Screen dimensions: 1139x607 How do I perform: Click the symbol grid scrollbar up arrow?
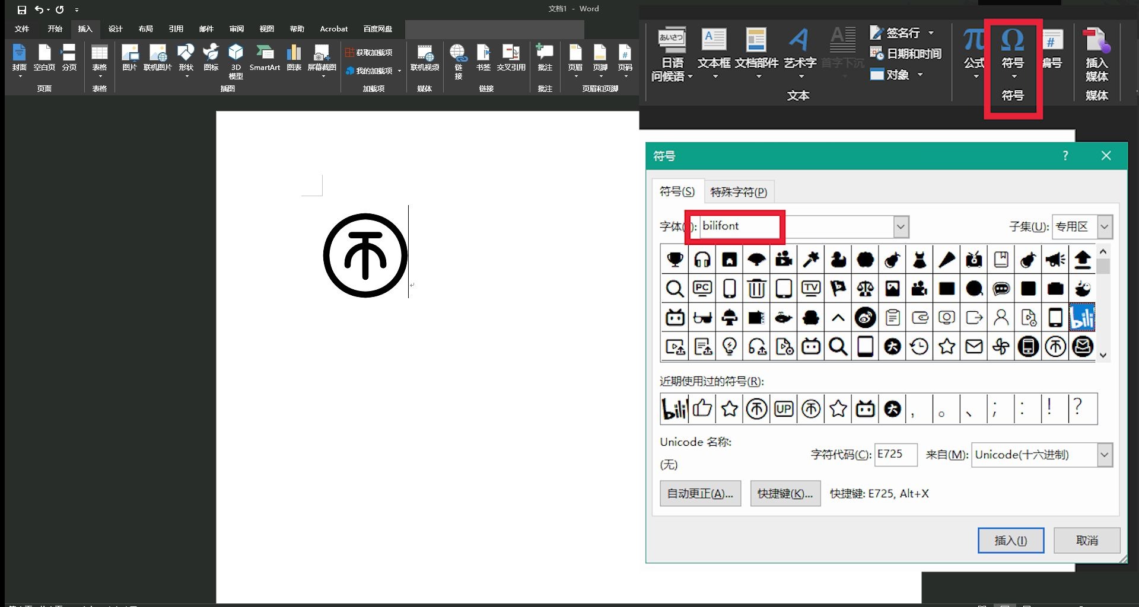(x=1103, y=251)
